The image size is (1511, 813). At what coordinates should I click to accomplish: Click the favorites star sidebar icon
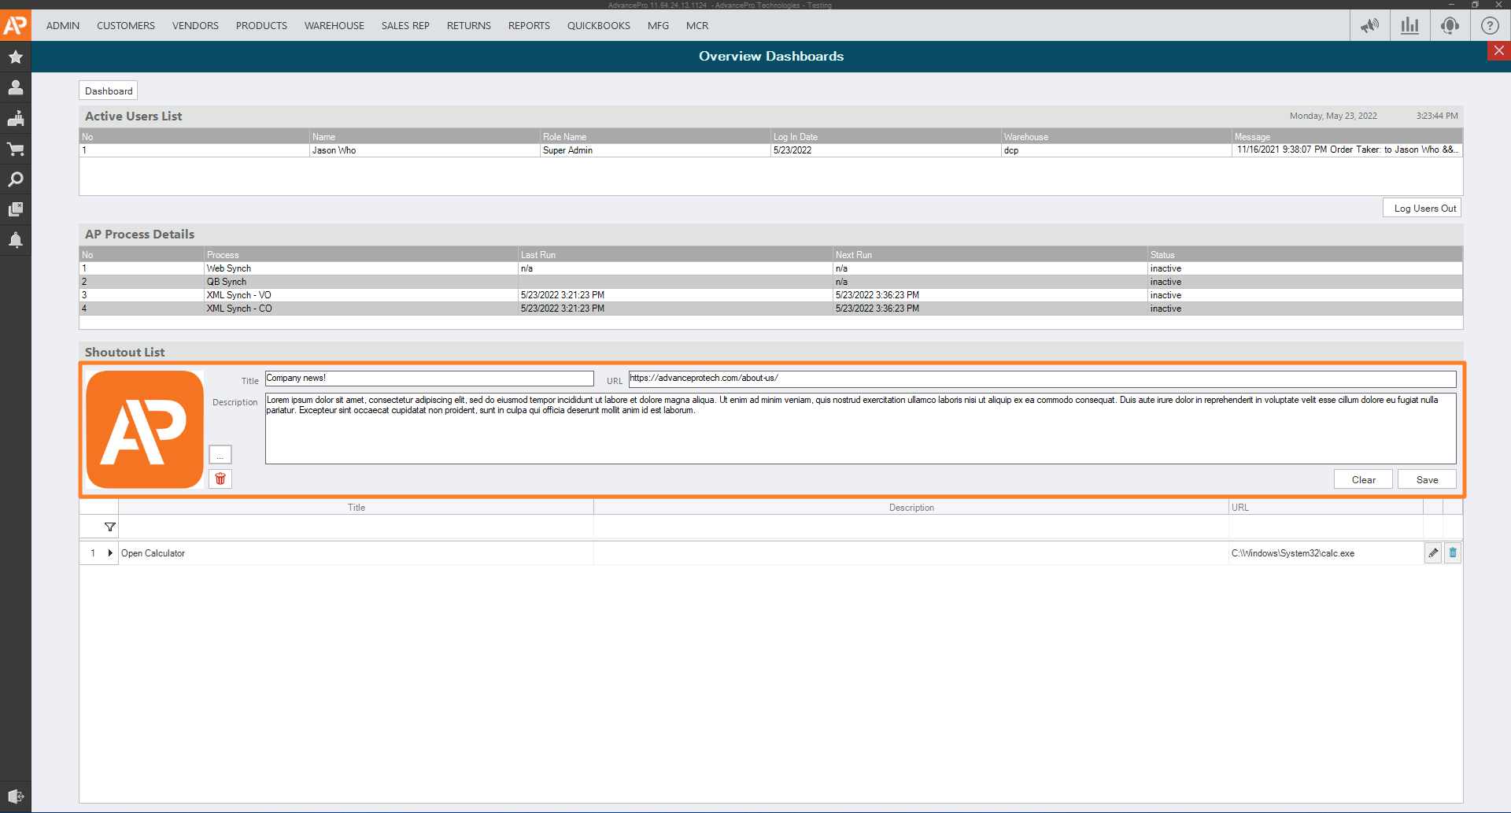coord(15,57)
